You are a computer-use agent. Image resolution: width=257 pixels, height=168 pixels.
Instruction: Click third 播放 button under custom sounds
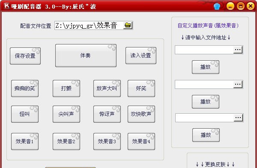click(x=206, y=135)
